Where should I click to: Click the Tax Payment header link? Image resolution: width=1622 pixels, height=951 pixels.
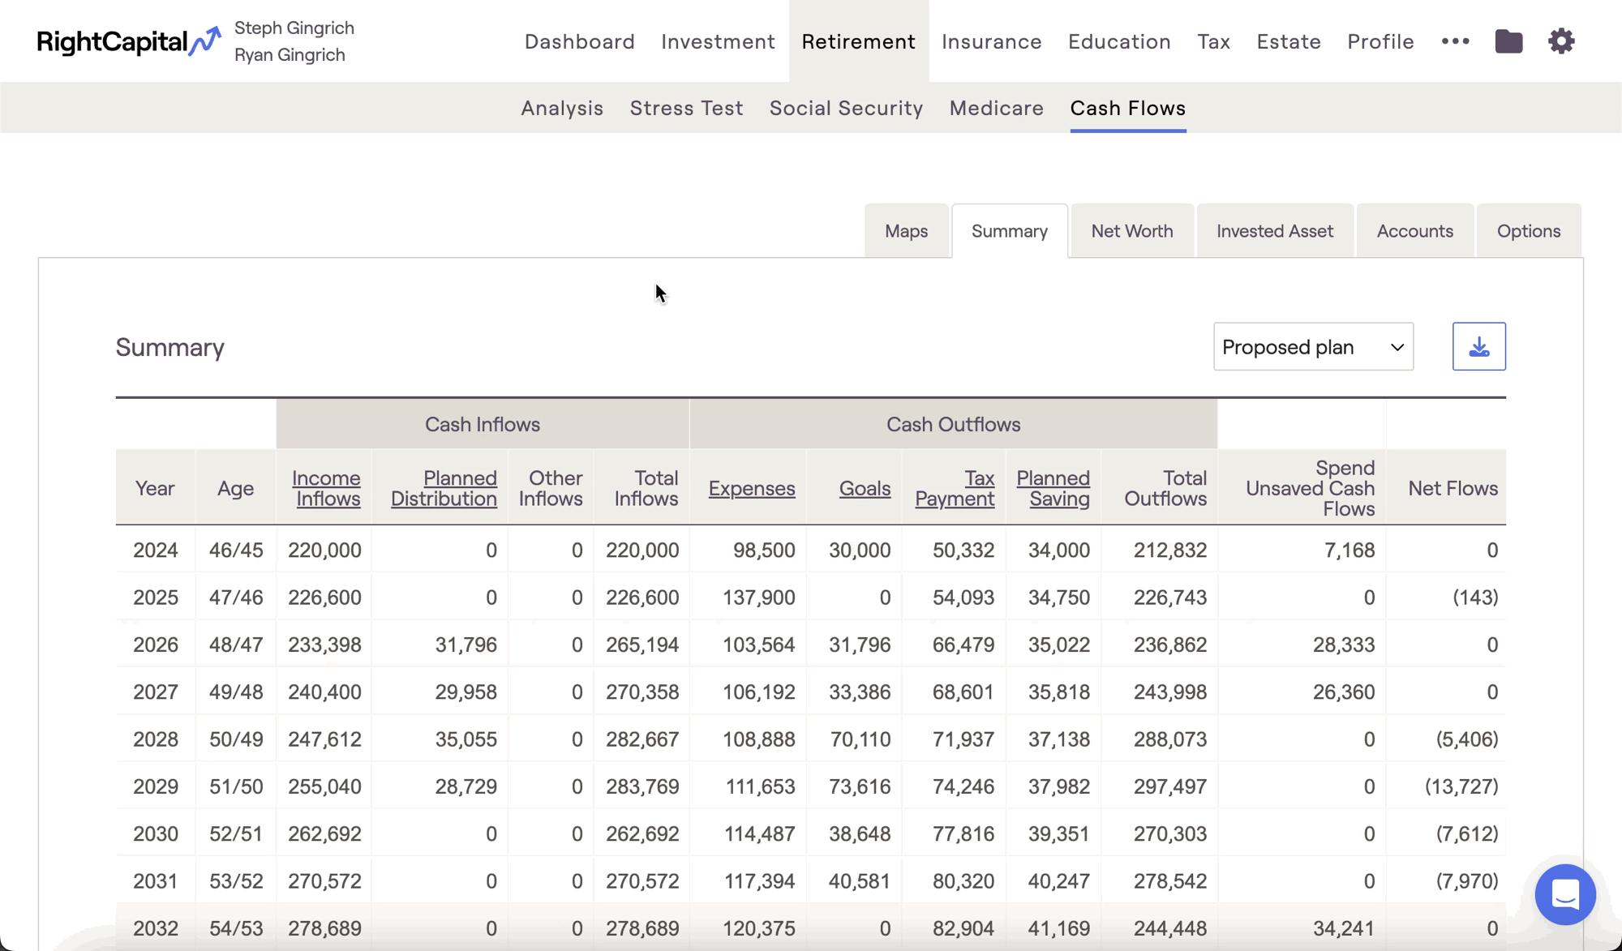955,488
